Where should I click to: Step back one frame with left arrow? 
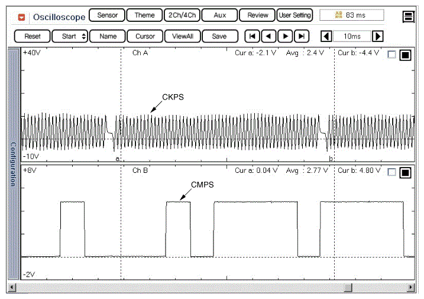point(269,36)
